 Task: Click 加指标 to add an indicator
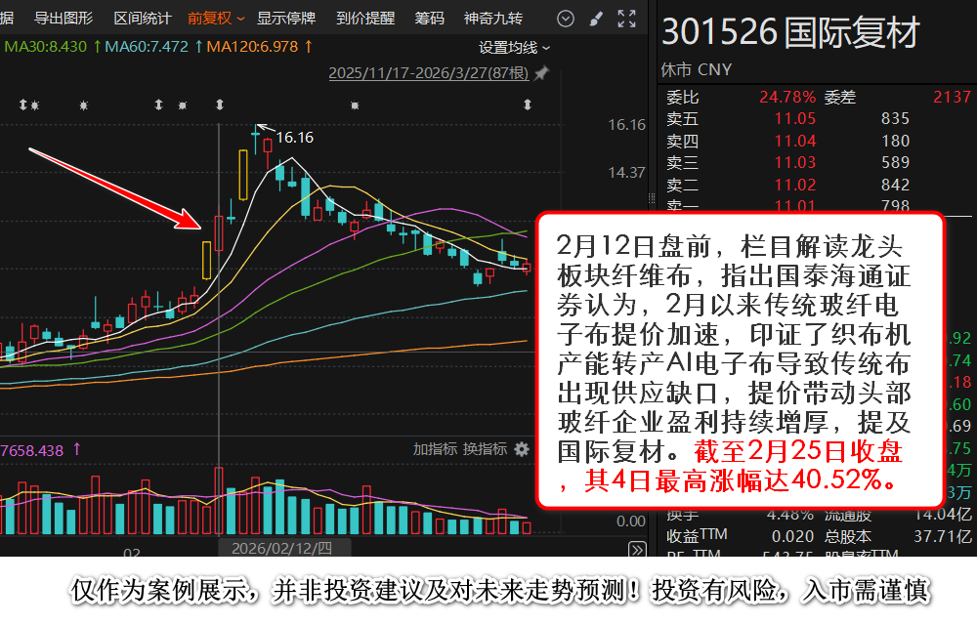click(x=434, y=449)
